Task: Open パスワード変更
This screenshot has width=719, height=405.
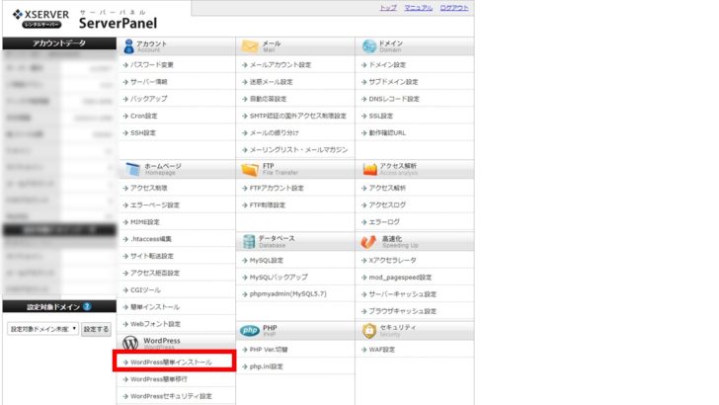Action: [x=152, y=65]
